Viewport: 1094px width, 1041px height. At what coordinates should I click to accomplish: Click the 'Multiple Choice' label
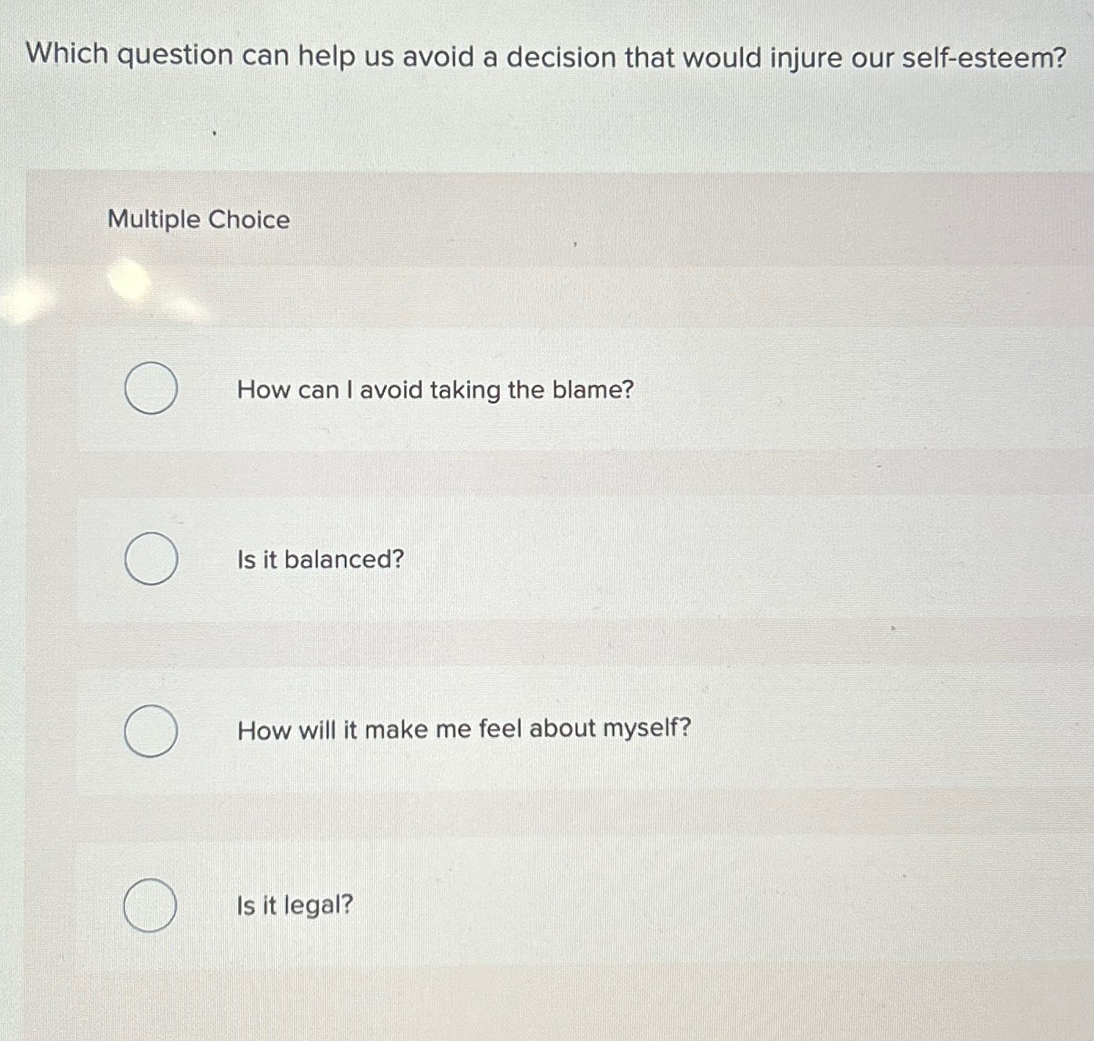pos(197,220)
